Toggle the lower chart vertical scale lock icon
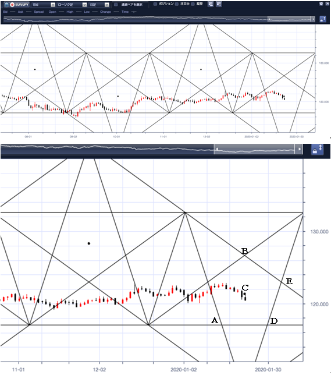 click(x=317, y=150)
